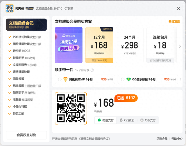Screen dimensions: 186x146
Task: Select the 12个月 ¥168 plan
Action: (x=99, y=45)
